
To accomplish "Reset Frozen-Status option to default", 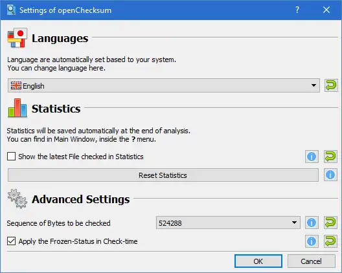I will (330, 241).
